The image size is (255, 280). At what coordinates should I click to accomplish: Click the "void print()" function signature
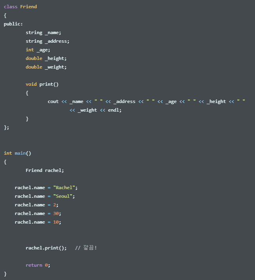[x=42, y=84]
